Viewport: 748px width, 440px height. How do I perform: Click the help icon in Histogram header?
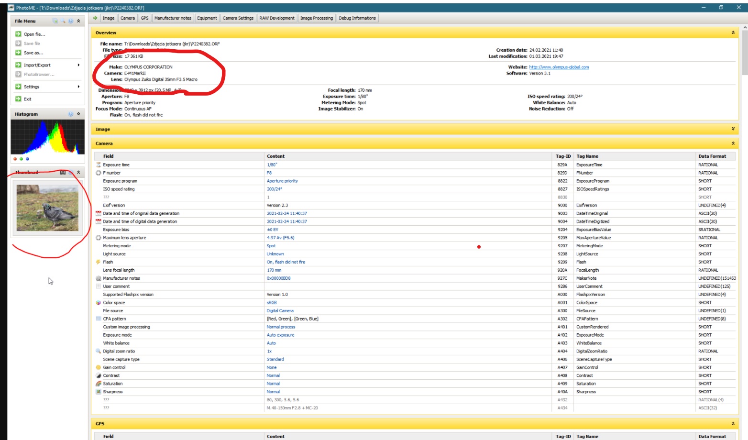[71, 114]
